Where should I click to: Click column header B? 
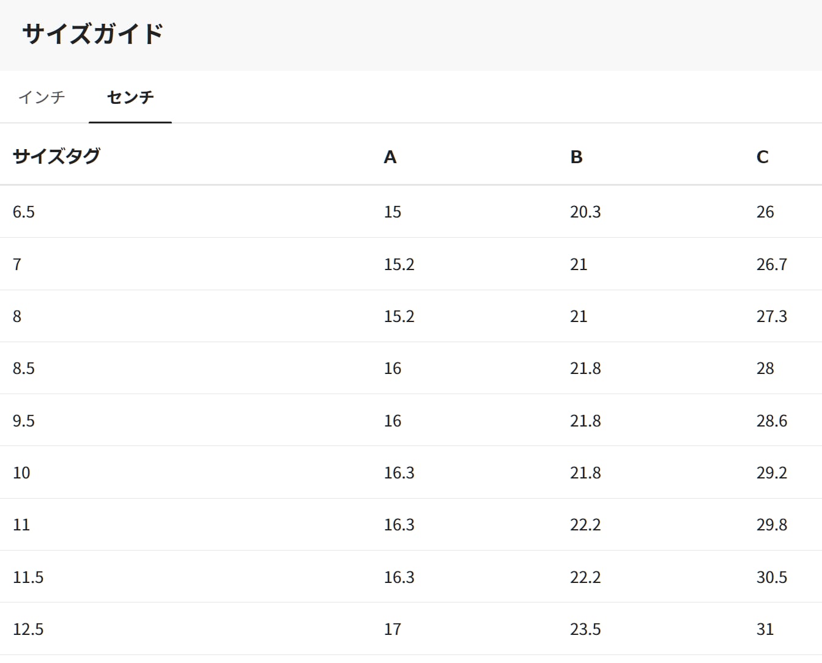(576, 157)
